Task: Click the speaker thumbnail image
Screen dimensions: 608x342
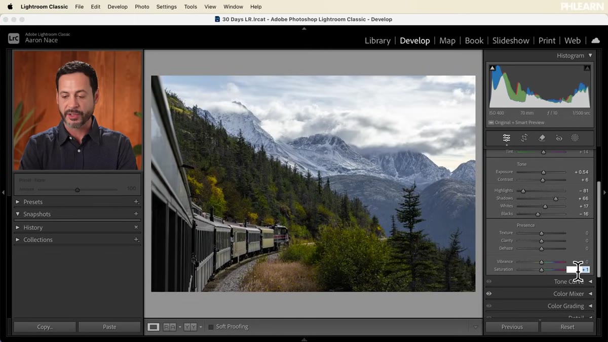Action: coord(78,110)
